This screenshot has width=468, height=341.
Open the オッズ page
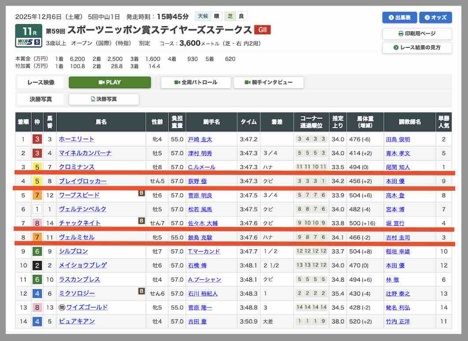[435, 18]
